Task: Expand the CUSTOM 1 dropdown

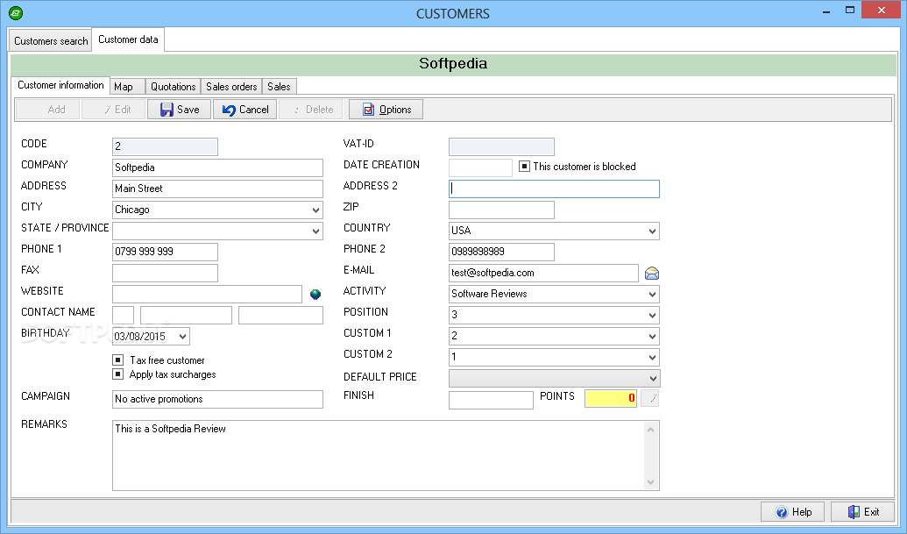Action: point(652,336)
